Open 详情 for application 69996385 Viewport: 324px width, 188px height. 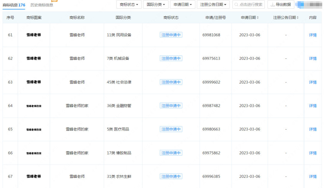point(313,176)
